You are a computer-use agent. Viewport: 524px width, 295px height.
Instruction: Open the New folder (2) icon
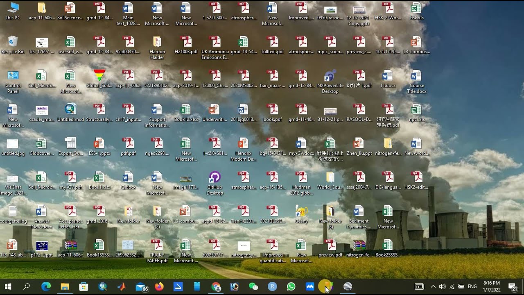[157, 217]
